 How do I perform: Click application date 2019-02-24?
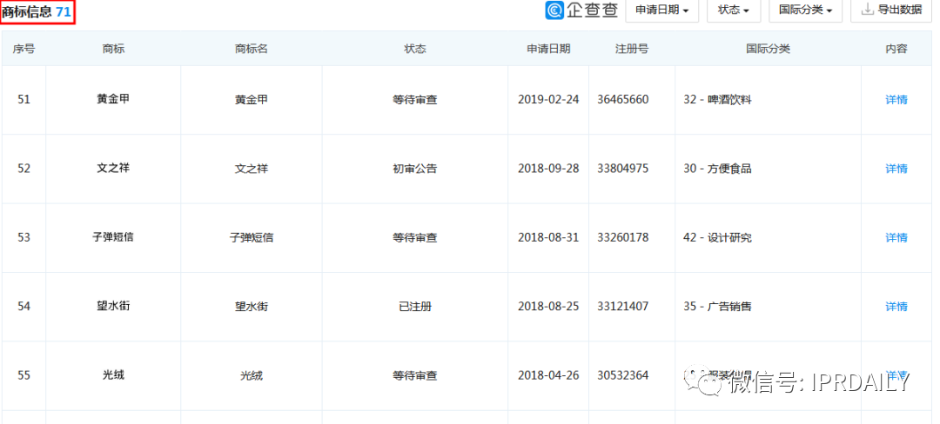pos(548,100)
